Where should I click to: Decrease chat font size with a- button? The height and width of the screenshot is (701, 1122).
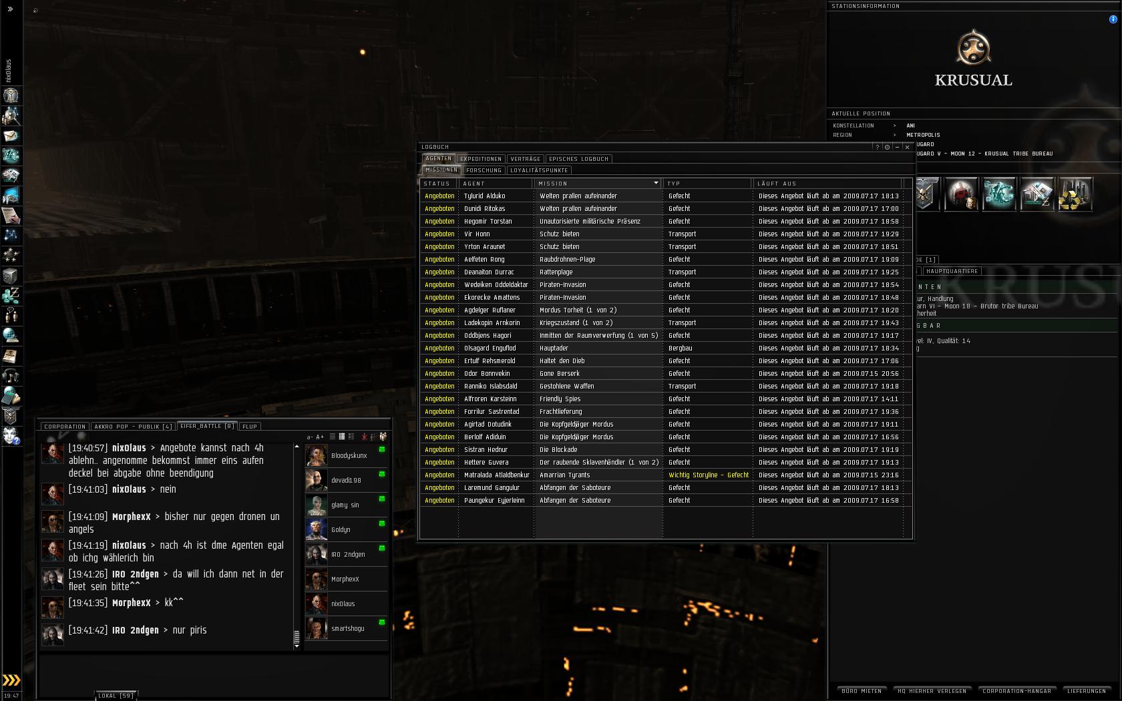coord(310,437)
